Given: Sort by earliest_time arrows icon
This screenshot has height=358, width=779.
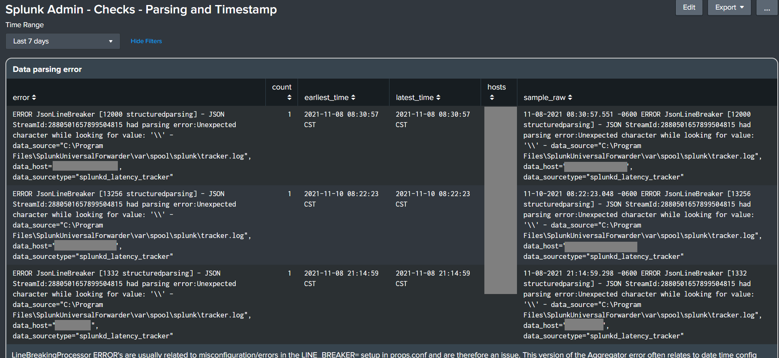Looking at the screenshot, I should point(353,97).
